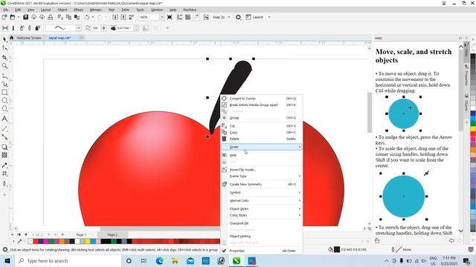Choose PowerClip Inside in context menu

point(261,170)
